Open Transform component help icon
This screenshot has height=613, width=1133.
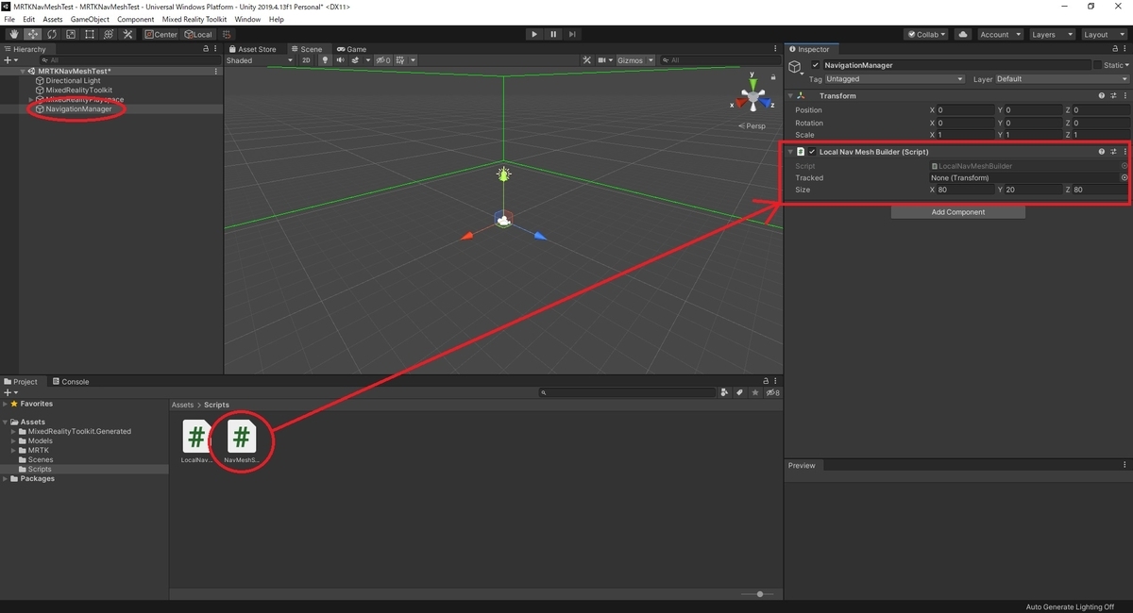click(1101, 95)
